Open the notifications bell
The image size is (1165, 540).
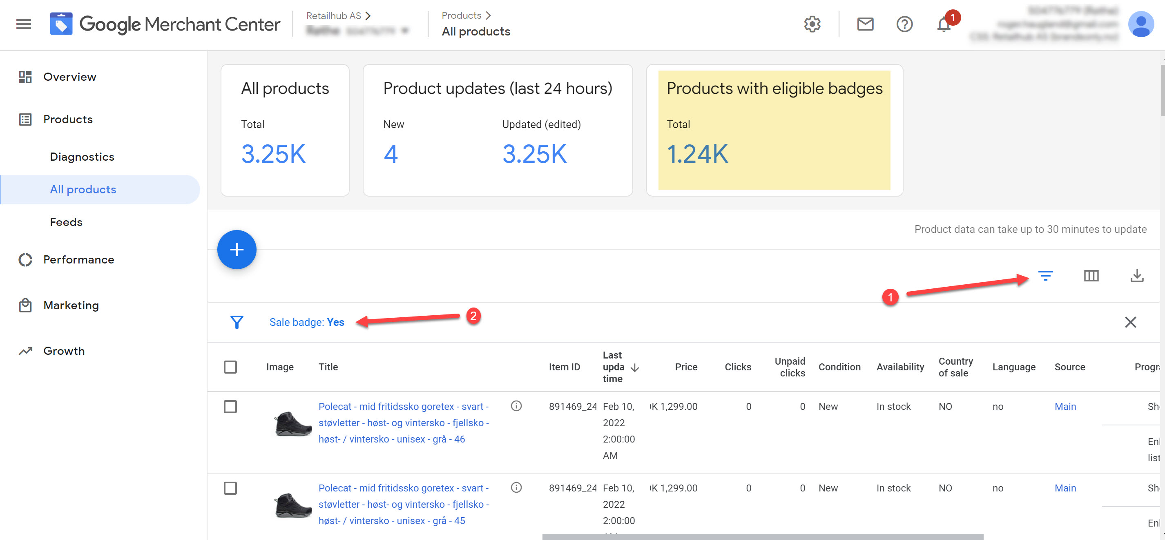[x=944, y=24]
